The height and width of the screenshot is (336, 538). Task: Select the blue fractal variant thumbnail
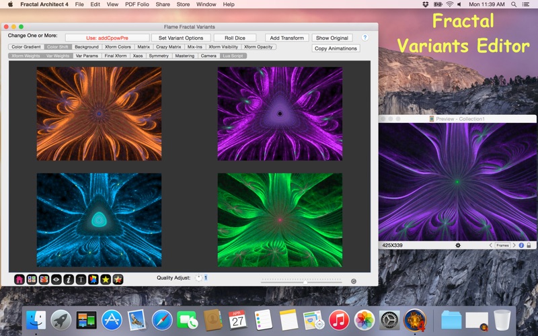(99, 220)
